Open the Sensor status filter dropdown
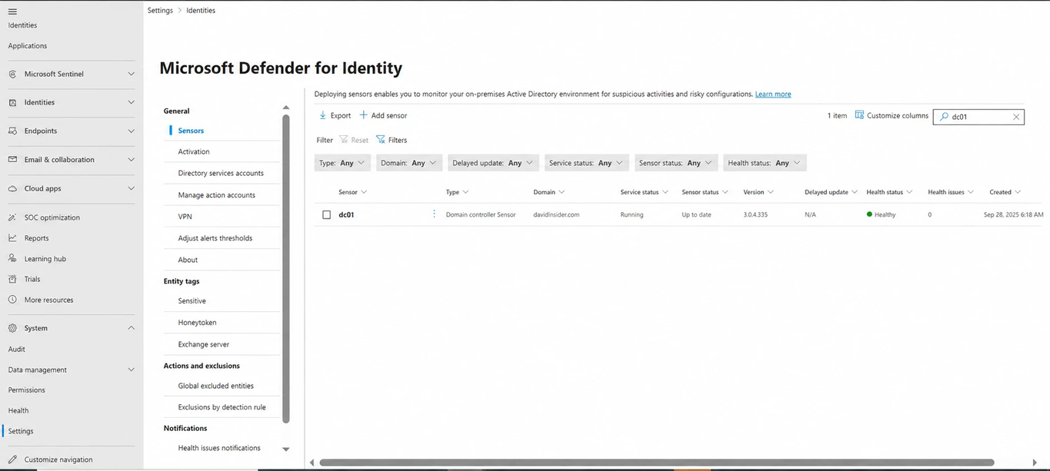Screen dimensions: 1050x471 pos(676,163)
